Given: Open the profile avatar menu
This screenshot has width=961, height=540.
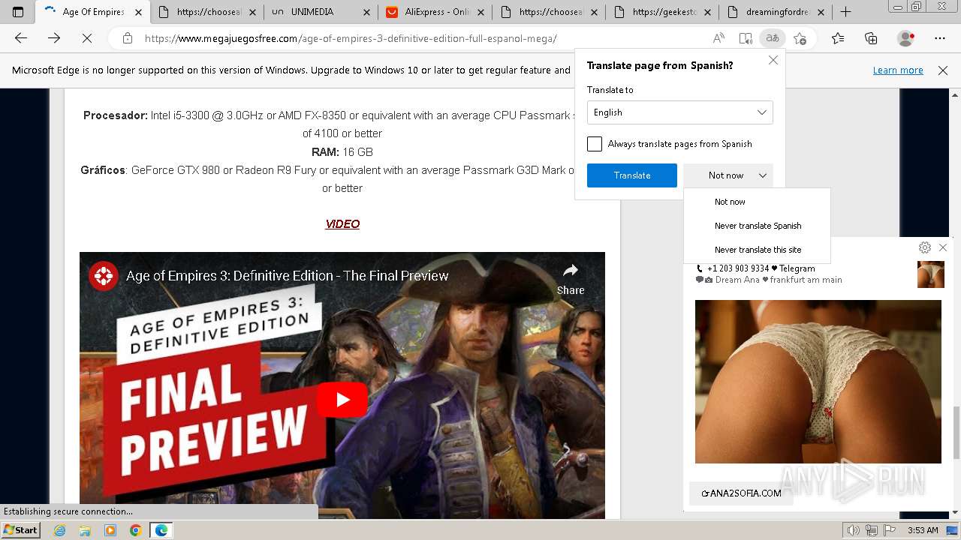Looking at the screenshot, I should (x=906, y=38).
